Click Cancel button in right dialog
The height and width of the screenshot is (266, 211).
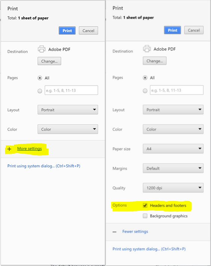point(194,30)
